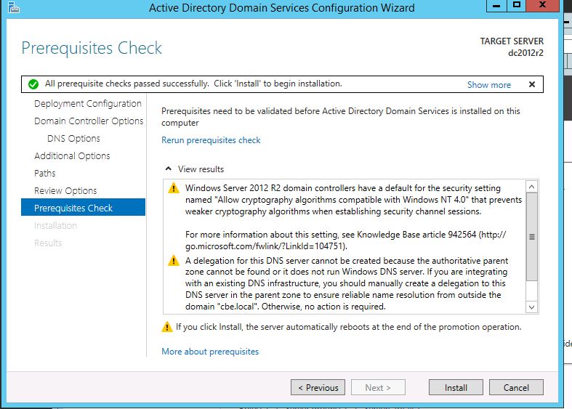Minimize the Configuration Wizard window
This screenshot has height=409, width=572.
[496, 6]
